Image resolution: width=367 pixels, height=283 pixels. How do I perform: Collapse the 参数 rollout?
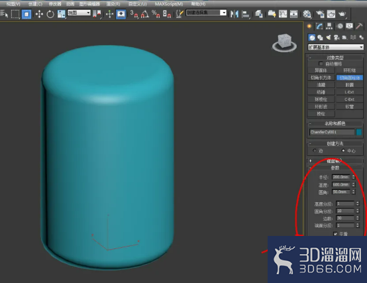tap(335, 168)
